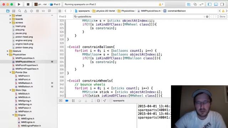Click physics-2D-Verlet in jump bar
The image size is (228, 128).
coord(104,11)
